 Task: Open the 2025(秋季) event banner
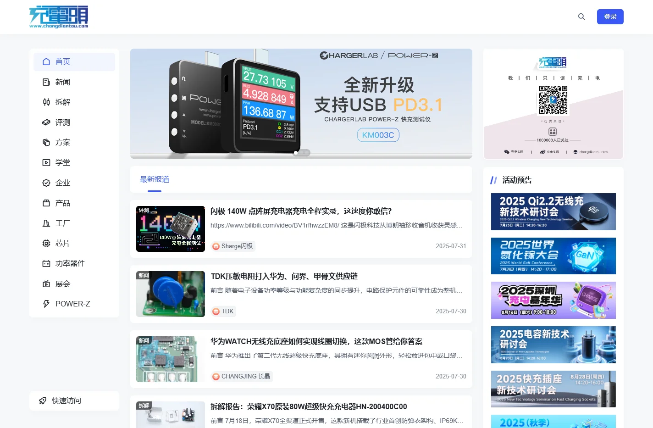553,422
